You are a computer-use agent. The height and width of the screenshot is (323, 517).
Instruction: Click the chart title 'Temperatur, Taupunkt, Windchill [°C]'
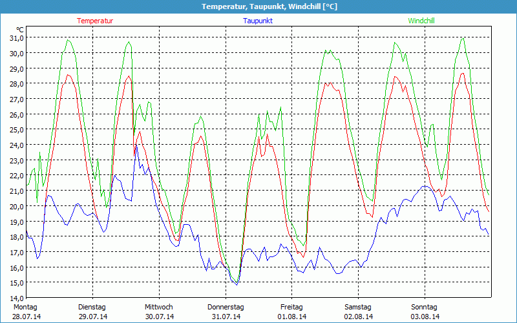click(269, 6)
